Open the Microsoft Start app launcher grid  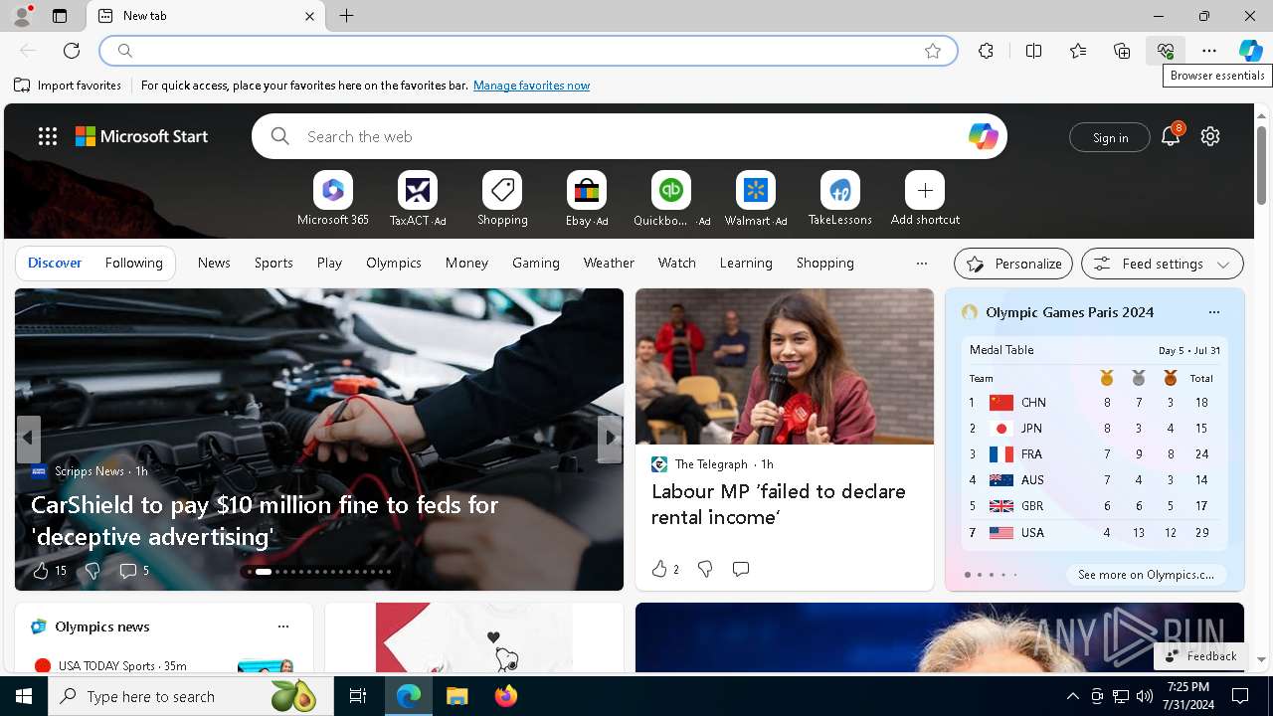click(48, 136)
